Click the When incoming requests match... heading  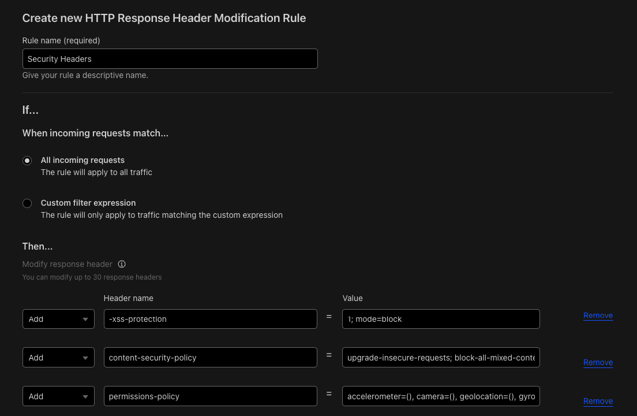pyautogui.click(x=95, y=133)
